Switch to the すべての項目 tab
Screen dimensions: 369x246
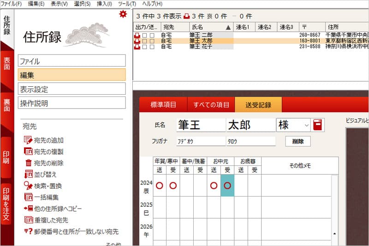point(211,105)
